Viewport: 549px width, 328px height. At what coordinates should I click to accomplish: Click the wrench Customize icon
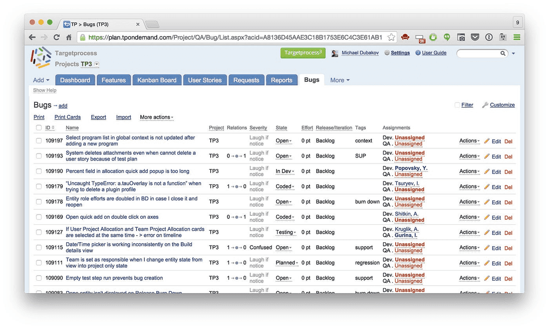click(x=485, y=105)
